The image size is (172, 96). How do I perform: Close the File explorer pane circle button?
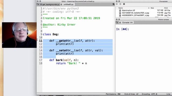click(x=117, y=1)
